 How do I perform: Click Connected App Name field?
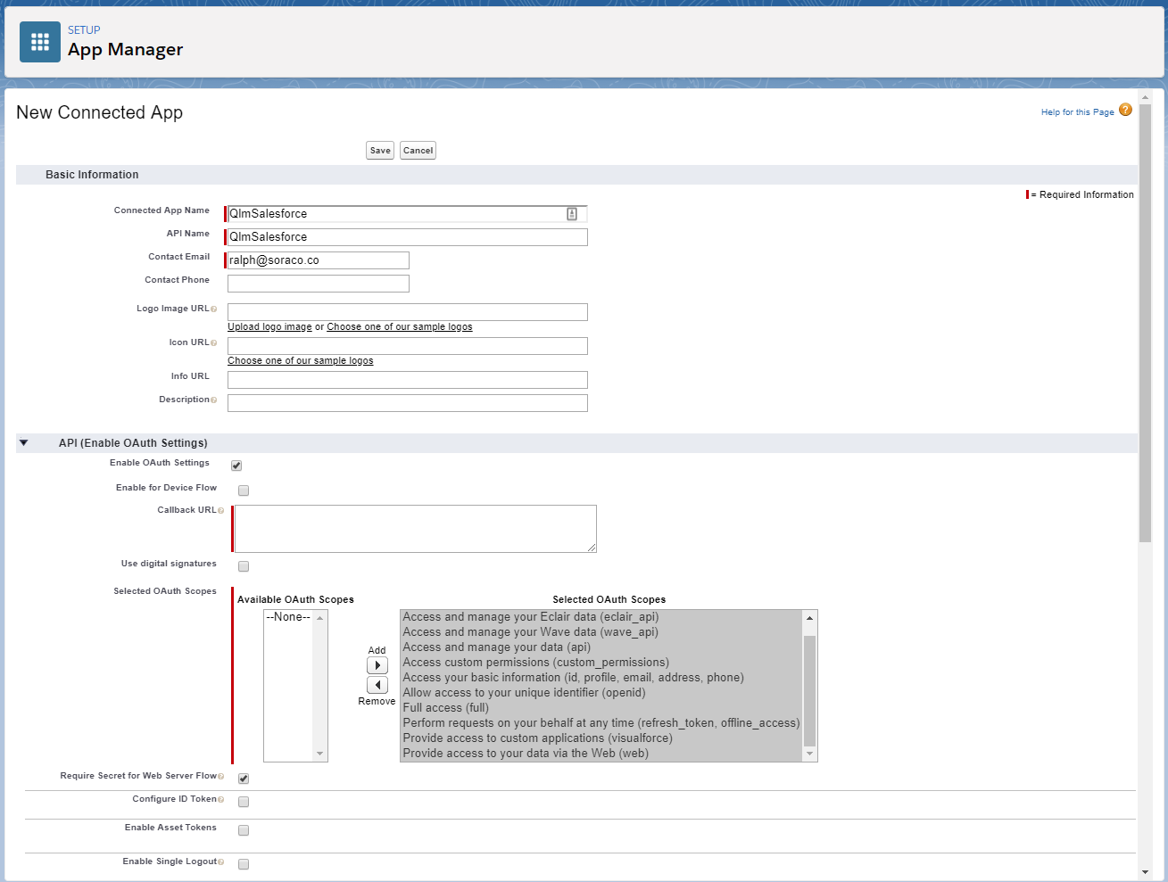[407, 214]
